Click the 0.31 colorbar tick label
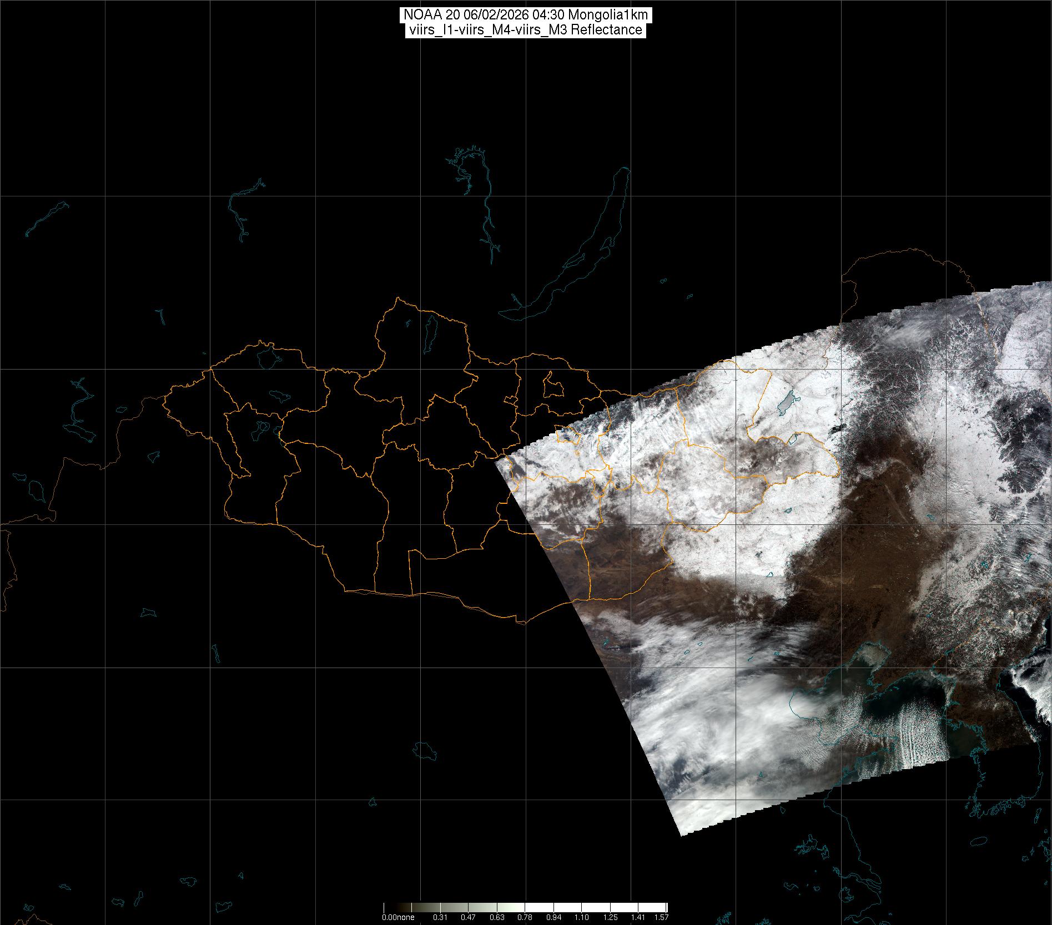This screenshot has height=925, width=1052. click(x=440, y=917)
